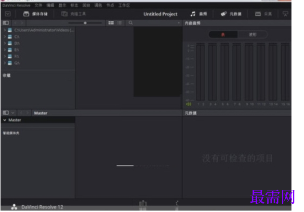This screenshot has height=212, width=304.
Task: Expand the C:\ drive
Action: (5, 37)
